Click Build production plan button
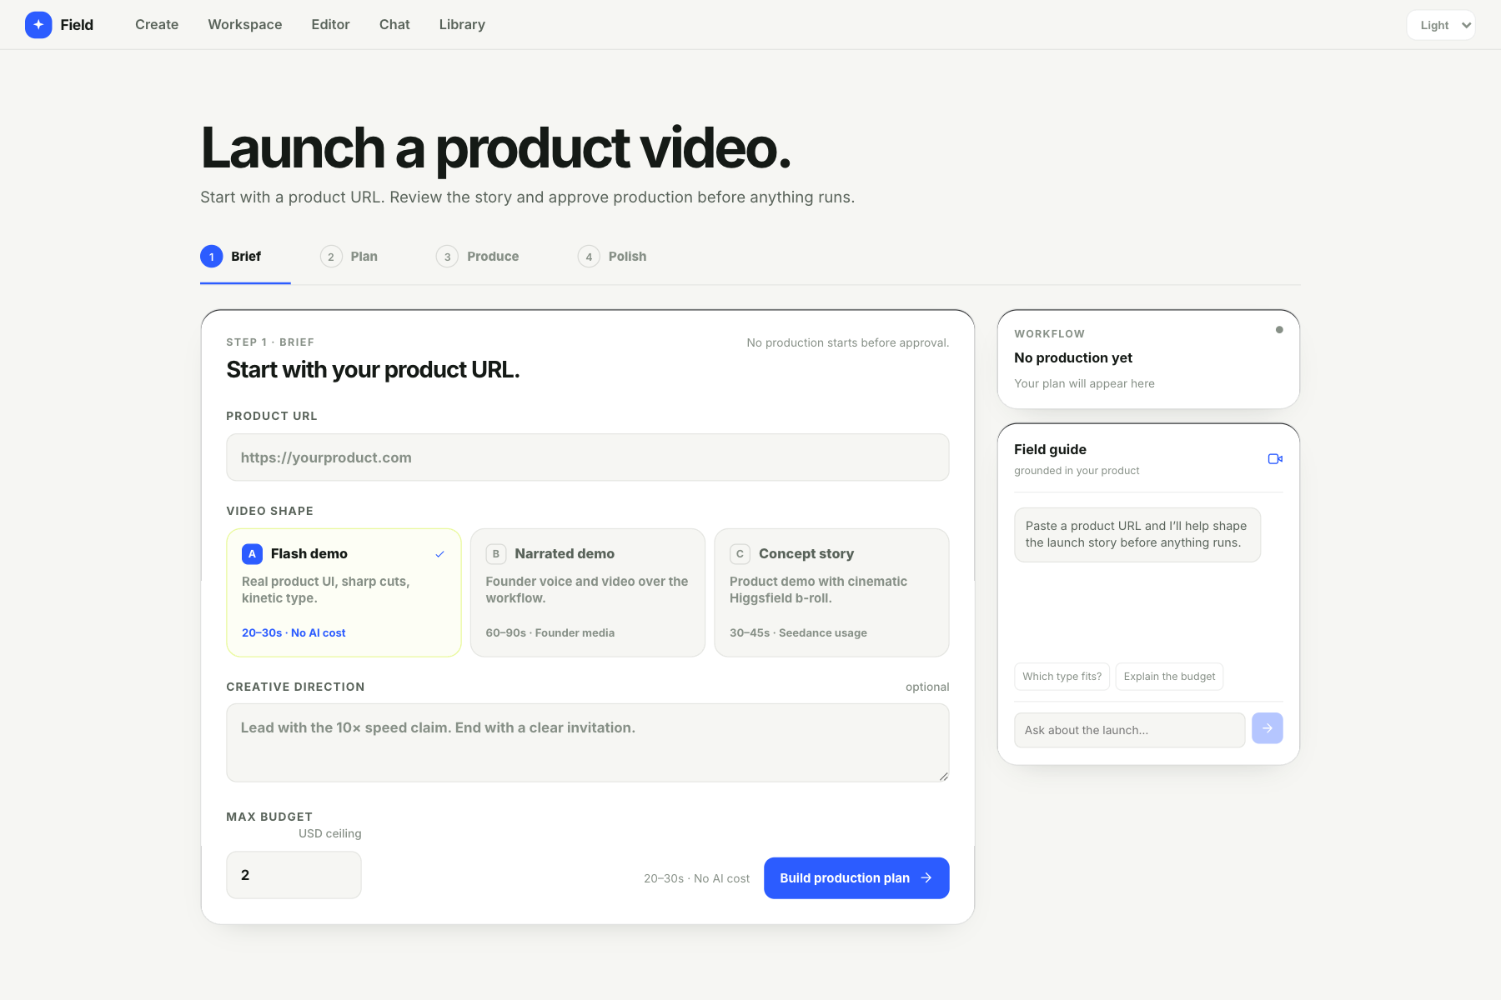 click(856, 878)
